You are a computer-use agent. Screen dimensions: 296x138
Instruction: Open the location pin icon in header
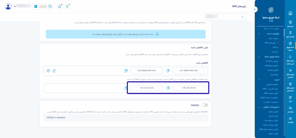tap(67, 6)
